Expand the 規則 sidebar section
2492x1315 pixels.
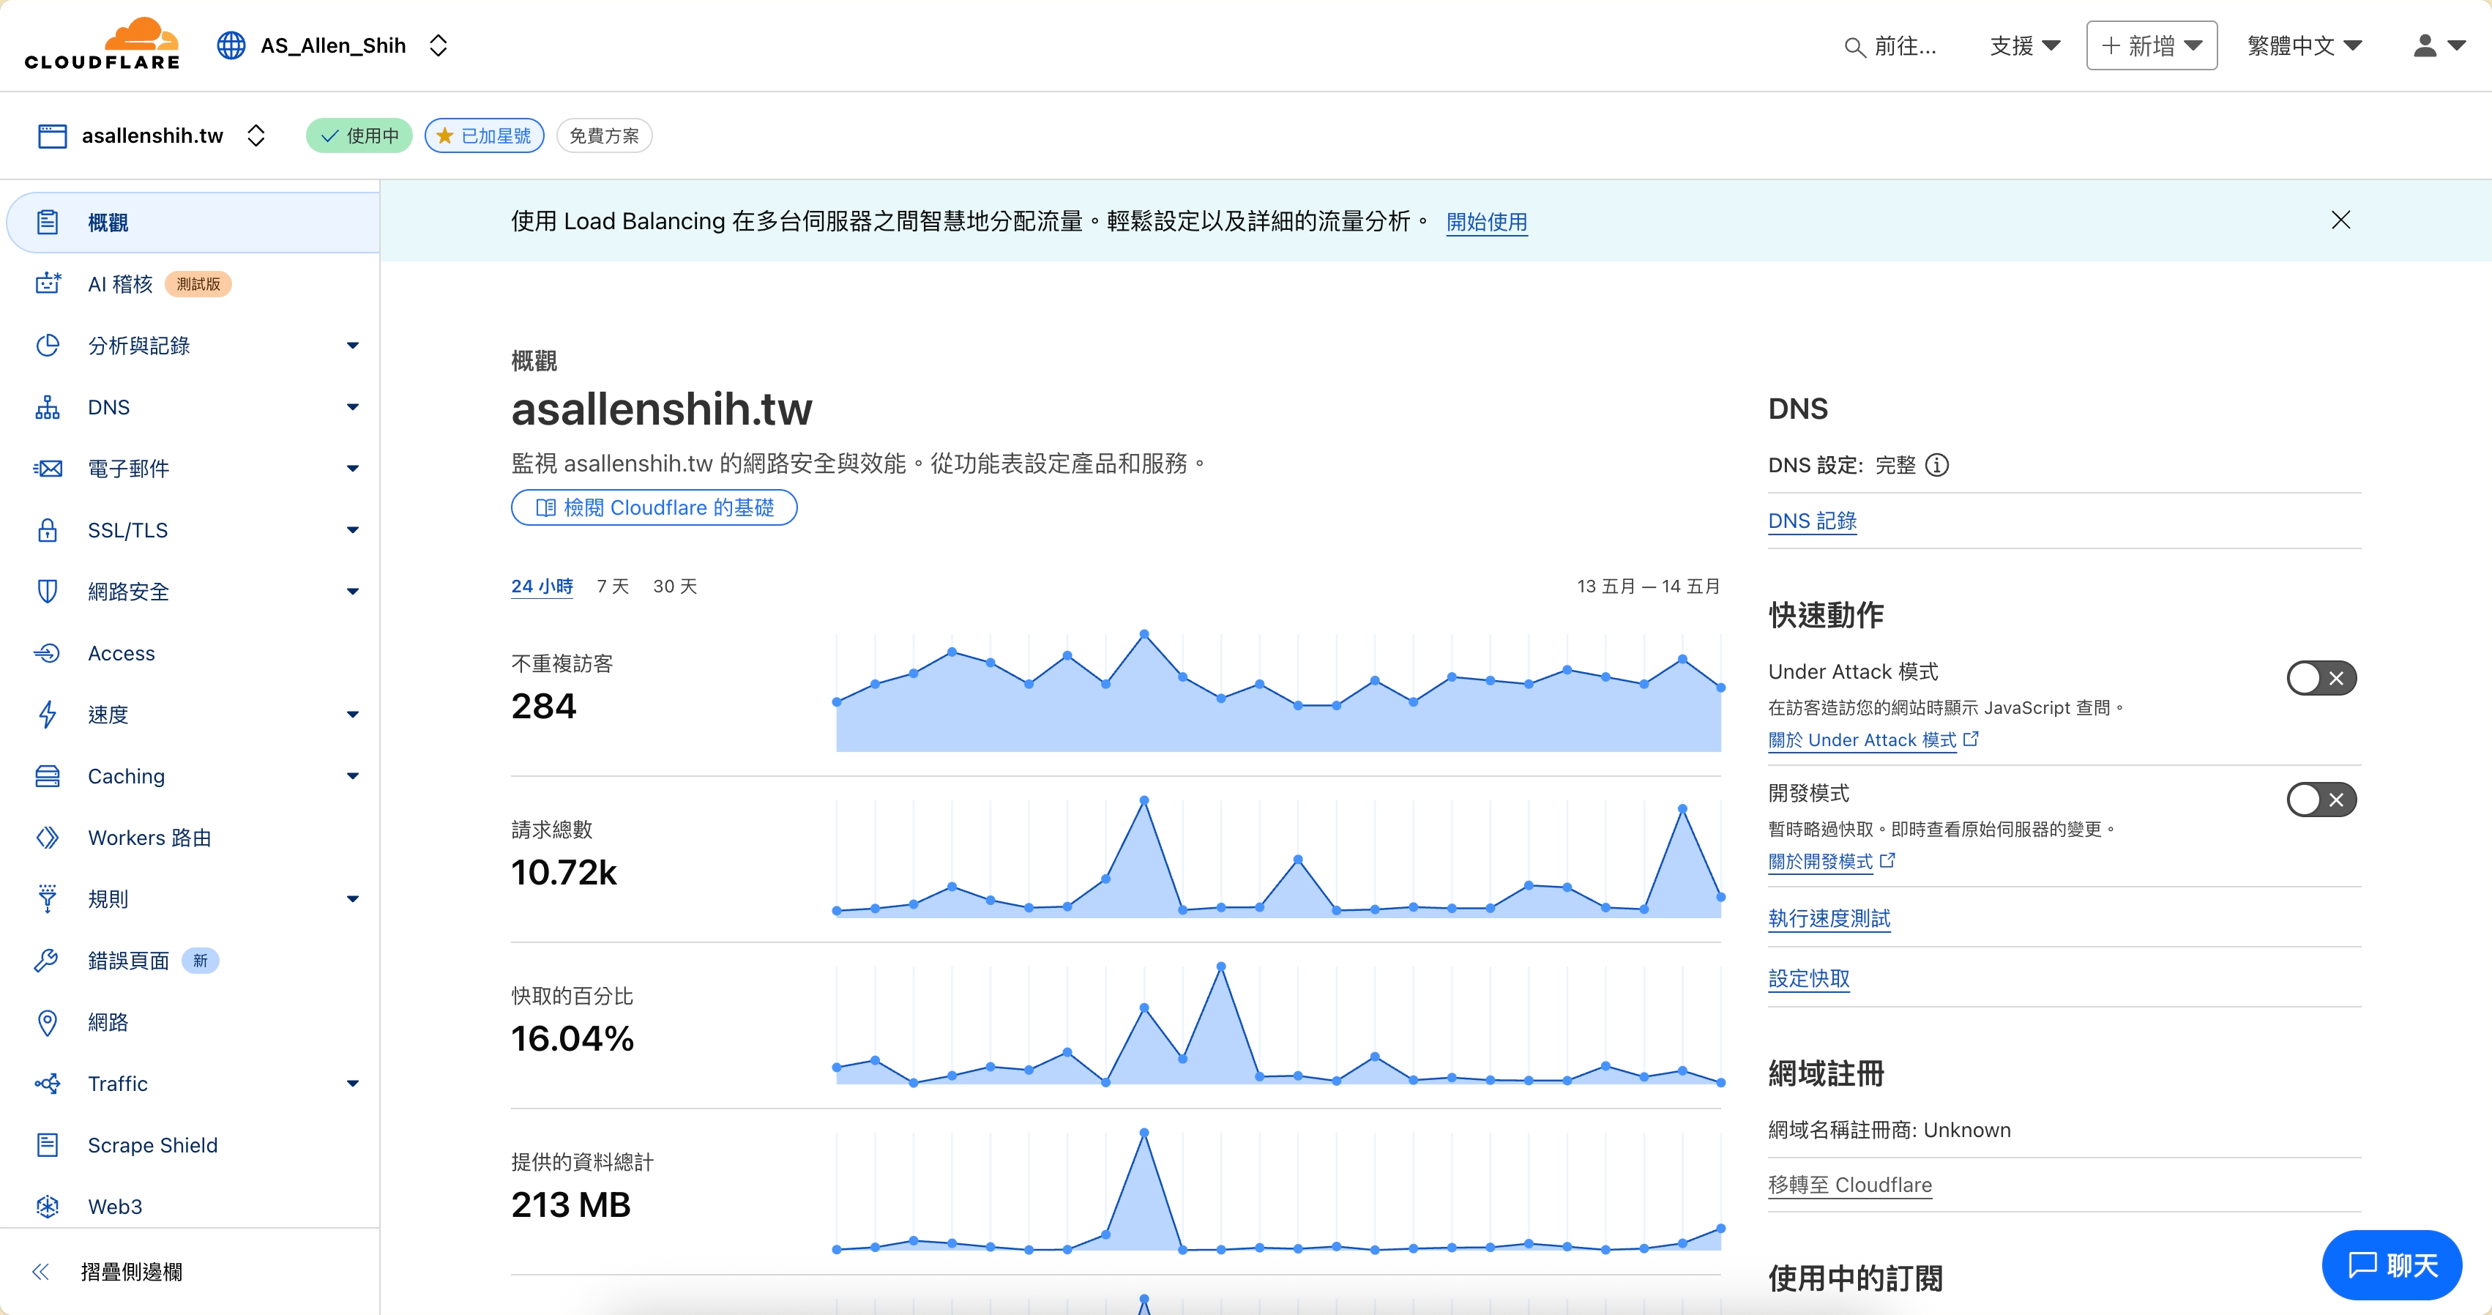[x=352, y=899]
